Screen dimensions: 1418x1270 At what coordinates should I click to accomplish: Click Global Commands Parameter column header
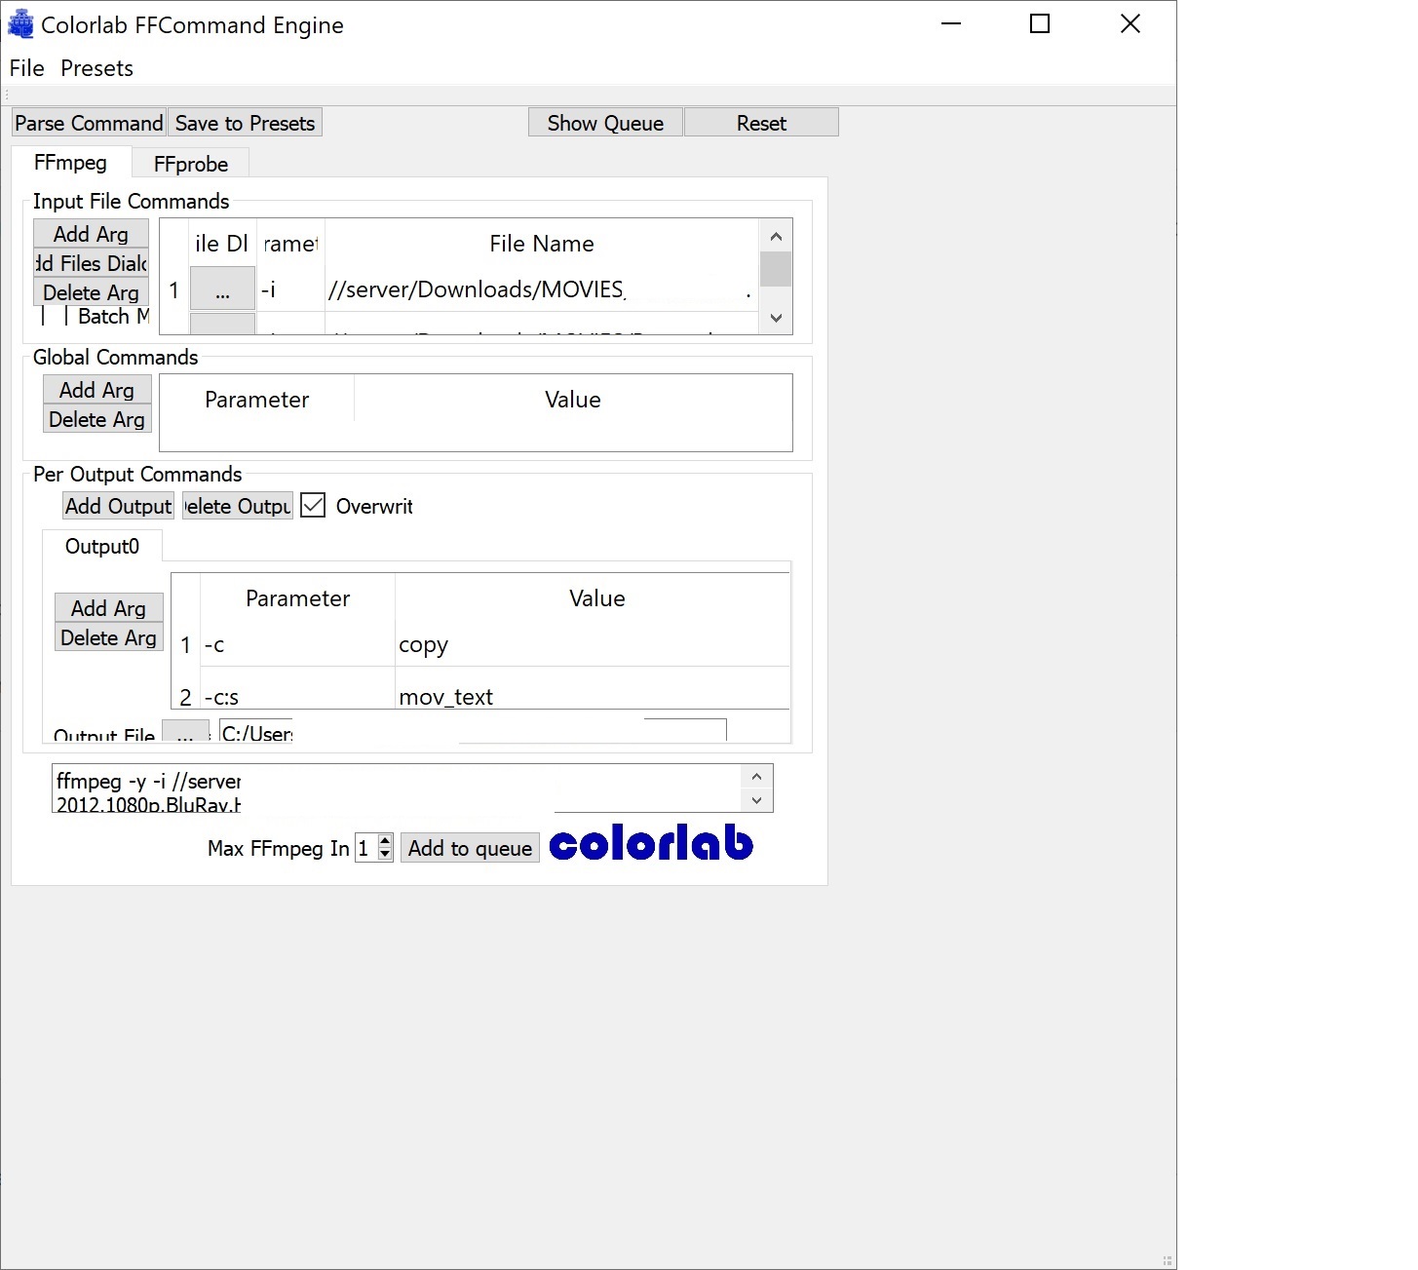pyautogui.click(x=256, y=400)
